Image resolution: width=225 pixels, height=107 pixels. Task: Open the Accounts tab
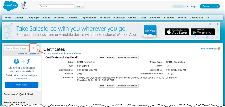59,17
